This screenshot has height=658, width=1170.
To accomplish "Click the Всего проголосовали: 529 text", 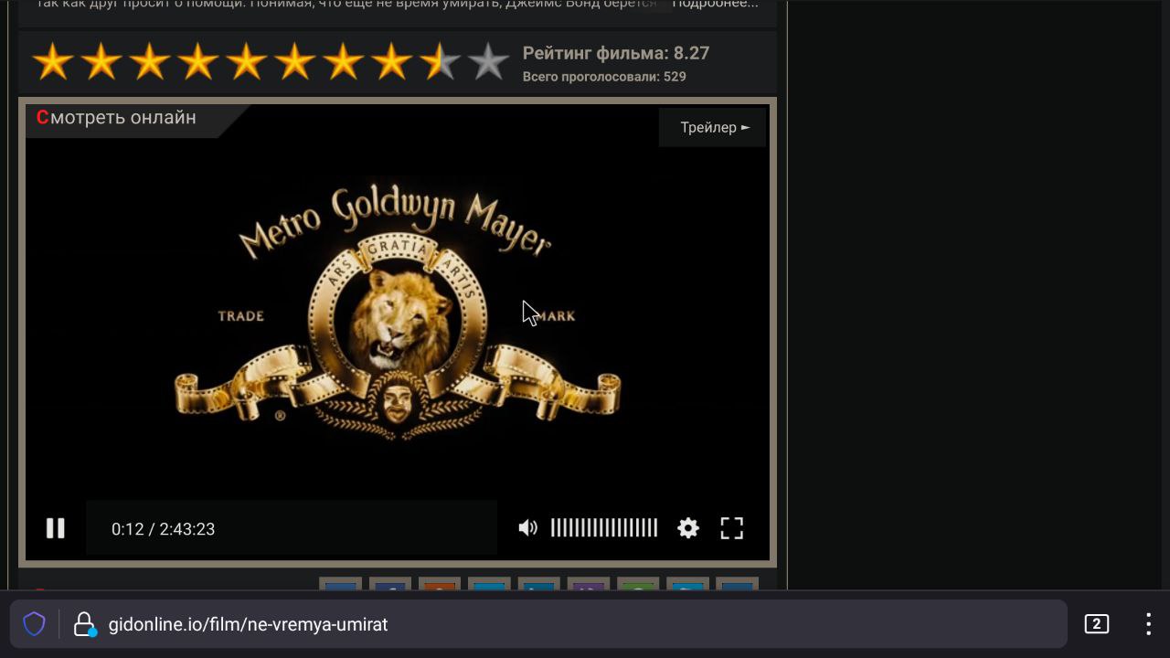I will [604, 77].
